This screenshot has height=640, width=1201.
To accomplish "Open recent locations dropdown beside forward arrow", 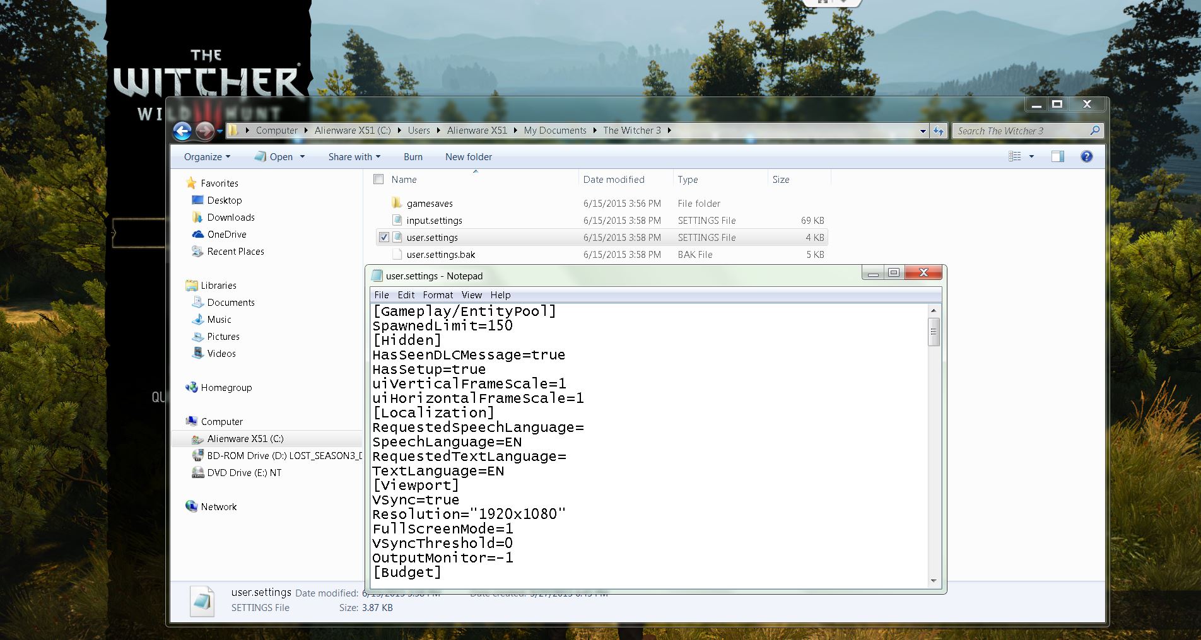I will (220, 131).
